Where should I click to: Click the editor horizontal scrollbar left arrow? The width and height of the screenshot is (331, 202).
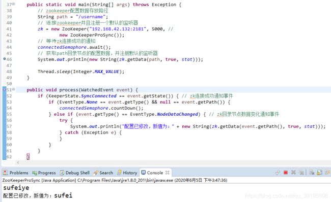point(18,162)
